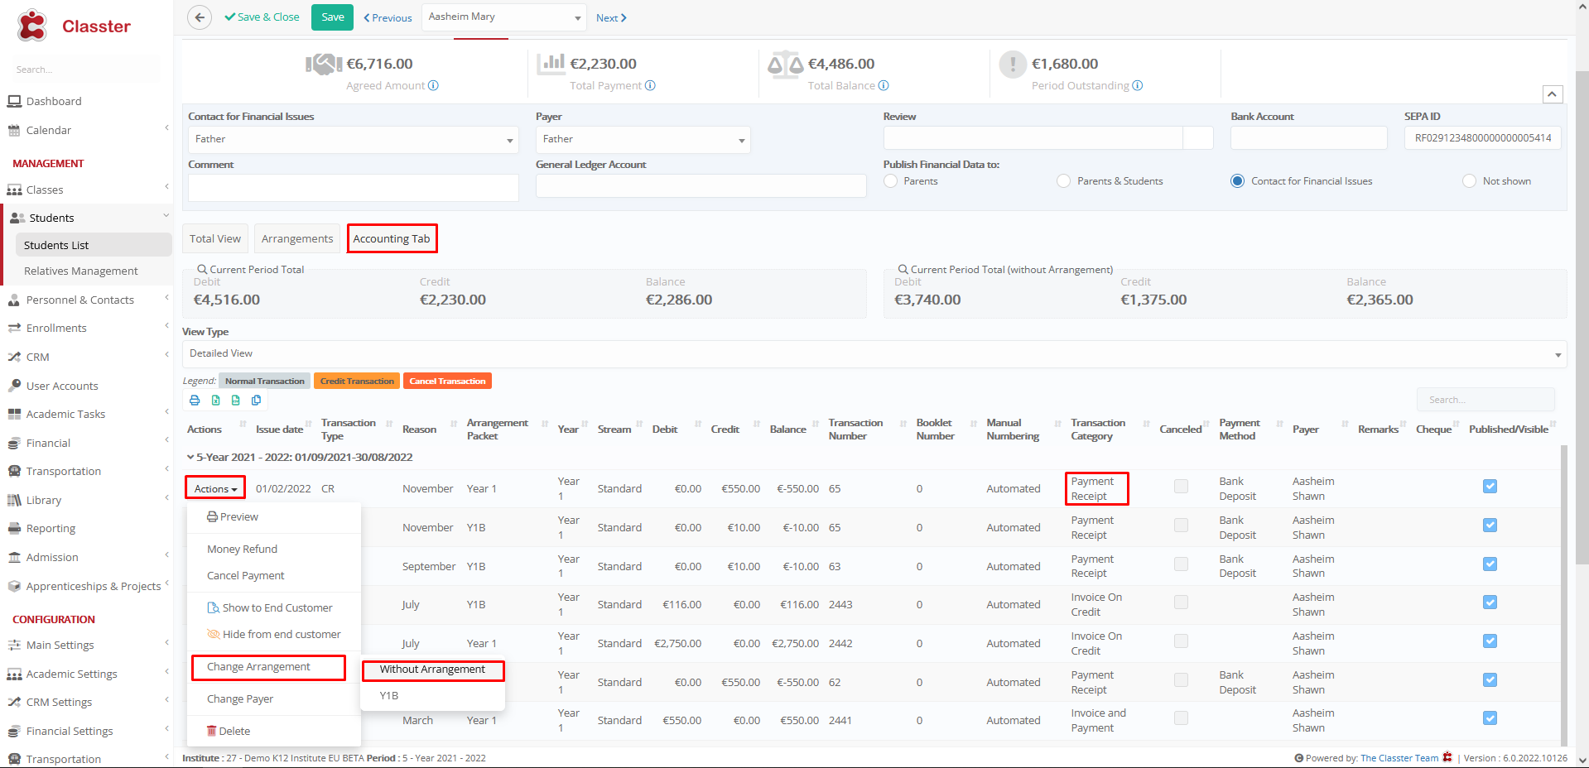
Task: Toggle Published checkbox for transaction 2441
Action: [x=1490, y=718]
